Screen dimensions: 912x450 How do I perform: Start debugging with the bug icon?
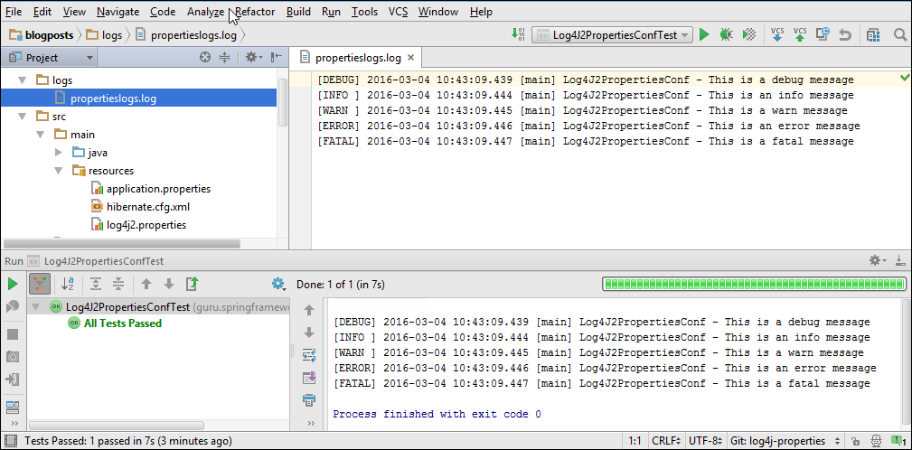[726, 35]
